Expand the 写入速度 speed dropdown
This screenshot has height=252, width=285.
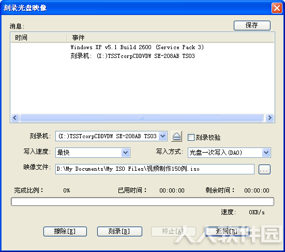click(126, 152)
